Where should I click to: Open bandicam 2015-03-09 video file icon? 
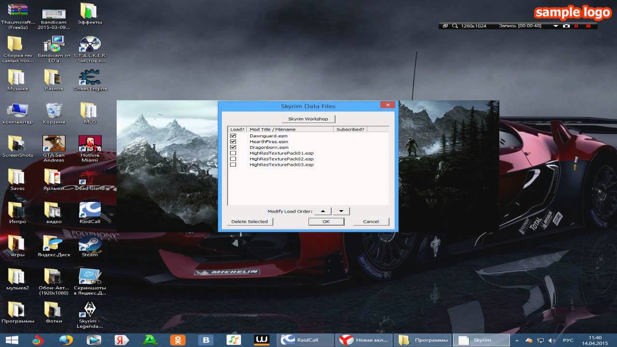point(54,18)
